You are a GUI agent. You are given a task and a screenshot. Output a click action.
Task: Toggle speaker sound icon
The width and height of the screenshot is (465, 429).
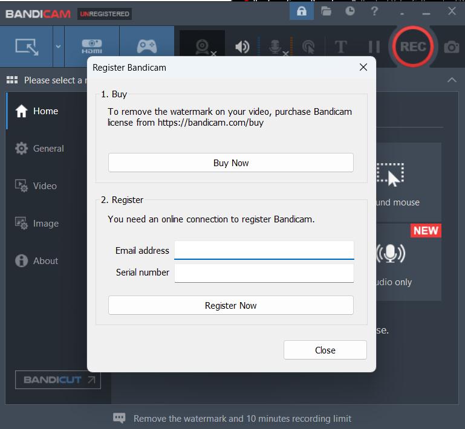click(x=242, y=47)
